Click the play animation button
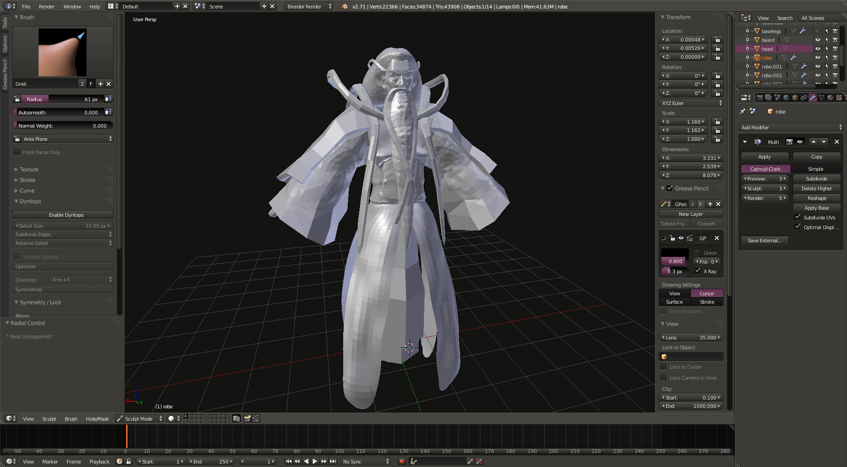Viewport: 847px width, 467px height. coord(314,461)
